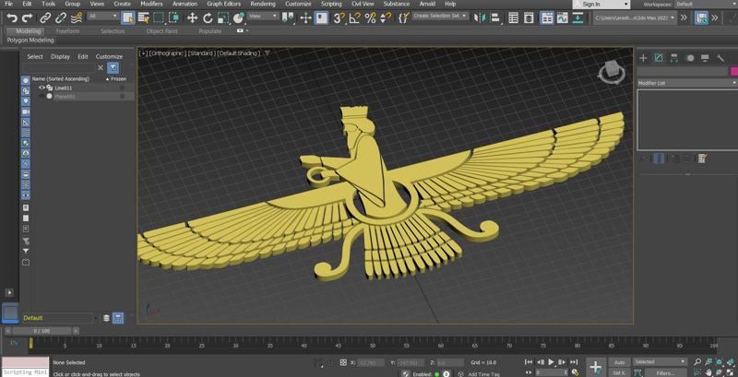738x377 pixels.
Task: Toggle the Layer Explorer icon in toolbar
Action: (x=529, y=18)
